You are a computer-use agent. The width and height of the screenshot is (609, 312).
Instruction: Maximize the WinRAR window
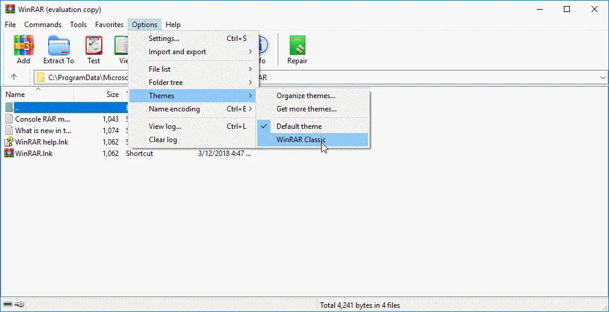click(567, 9)
